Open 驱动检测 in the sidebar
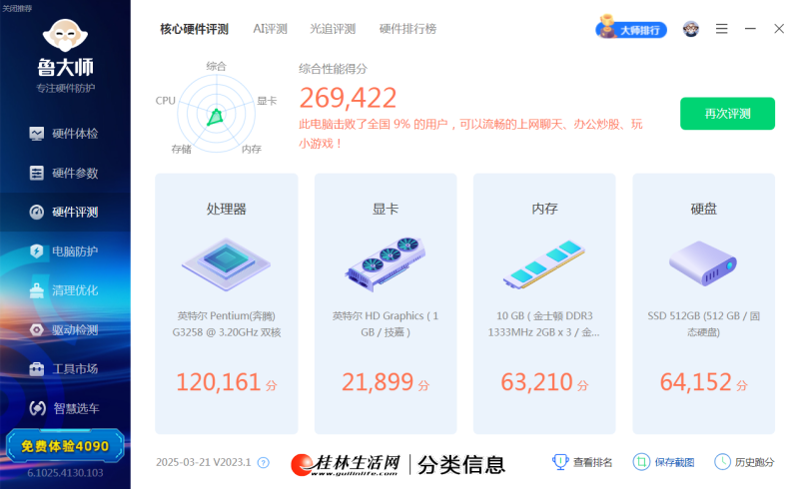The width and height of the screenshot is (799, 489). [x=65, y=329]
